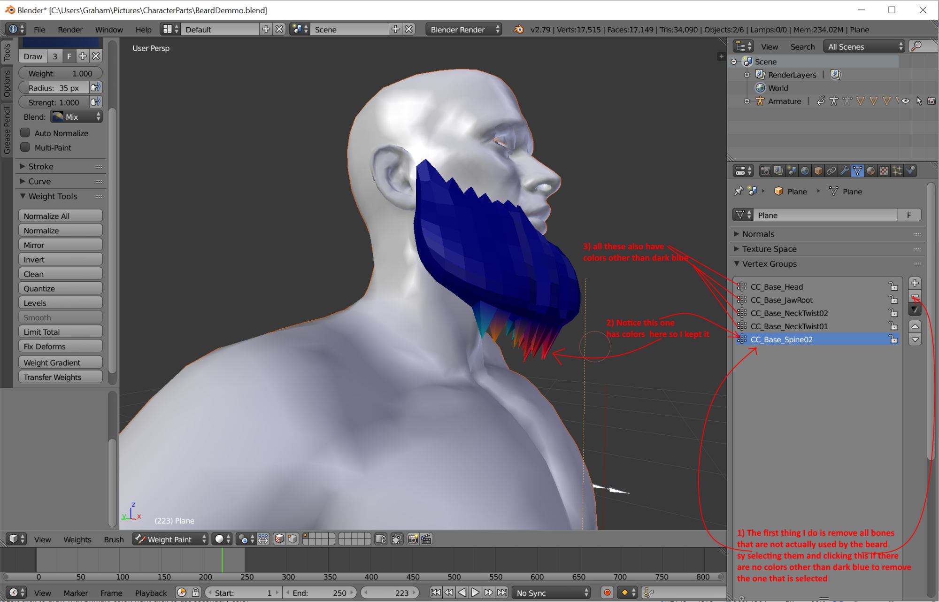Click the outliner search magnifier icon
This screenshot has height=602, width=939.
click(916, 46)
